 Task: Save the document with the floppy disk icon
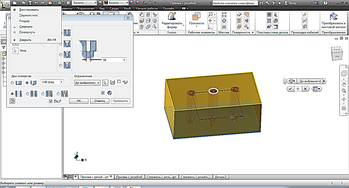pos(30,3)
